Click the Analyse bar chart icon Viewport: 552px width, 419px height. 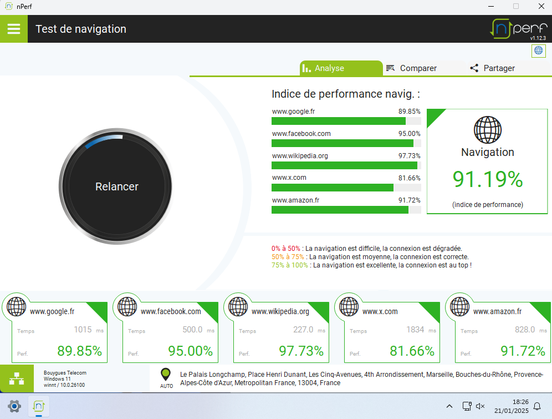coord(306,68)
